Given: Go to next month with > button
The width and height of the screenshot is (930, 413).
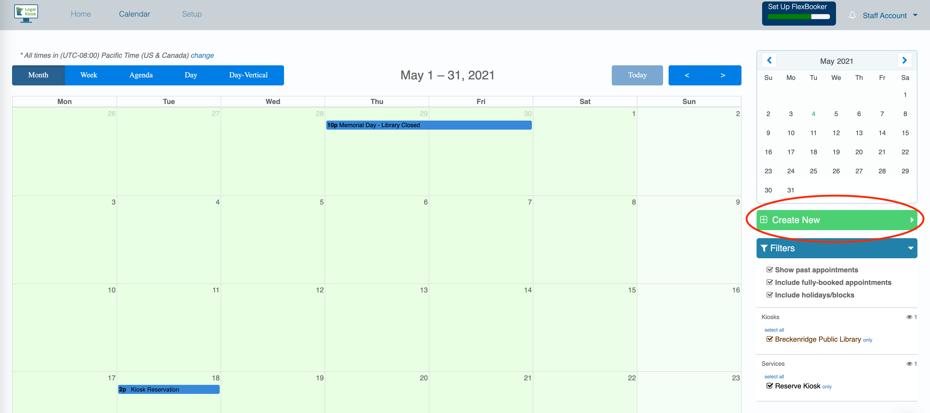Looking at the screenshot, I should 723,75.
